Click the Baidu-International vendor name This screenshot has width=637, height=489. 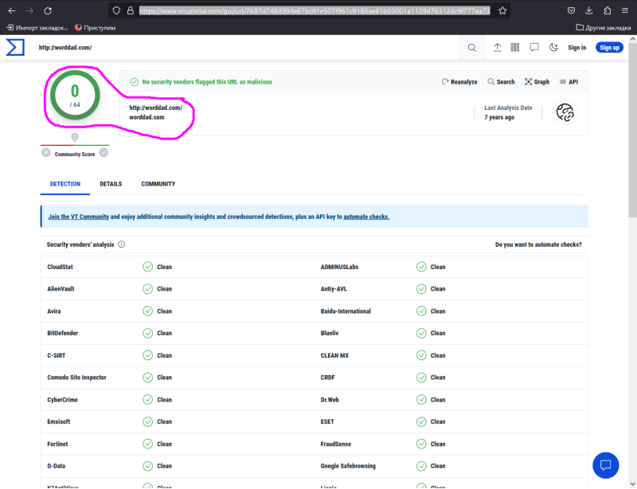click(x=346, y=311)
